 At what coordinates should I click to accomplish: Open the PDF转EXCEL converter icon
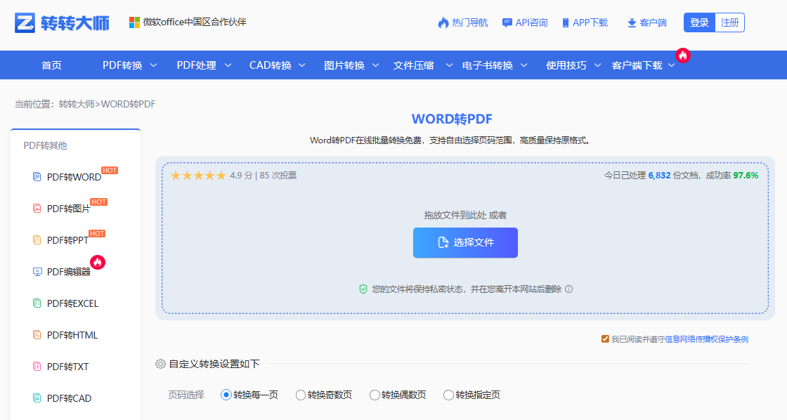[37, 303]
